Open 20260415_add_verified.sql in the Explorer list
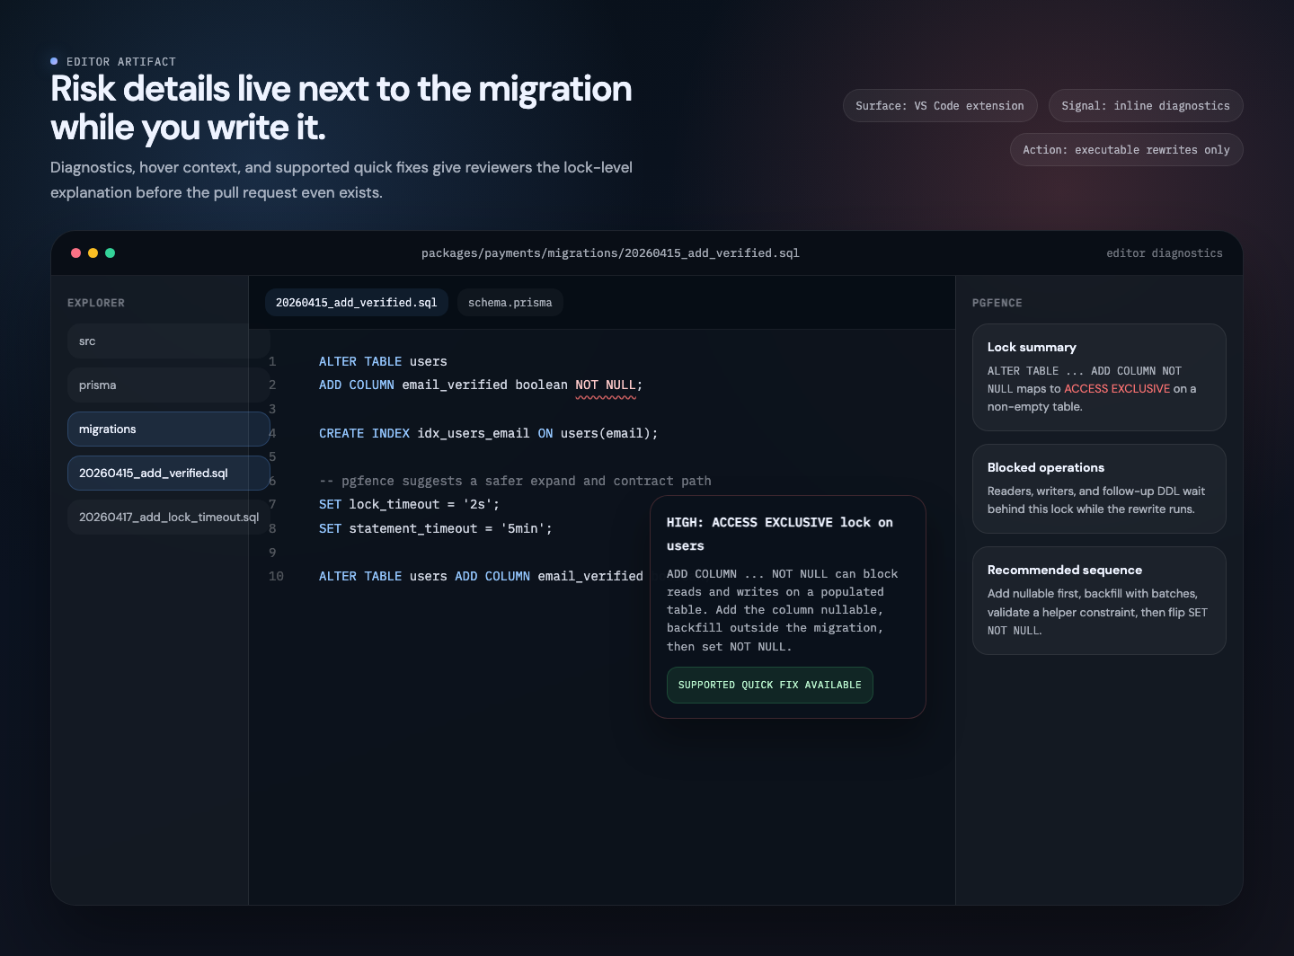1294x956 pixels. coord(167,474)
